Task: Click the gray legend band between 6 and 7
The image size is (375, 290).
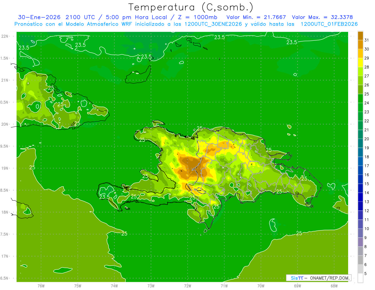Action: (x=360, y=260)
